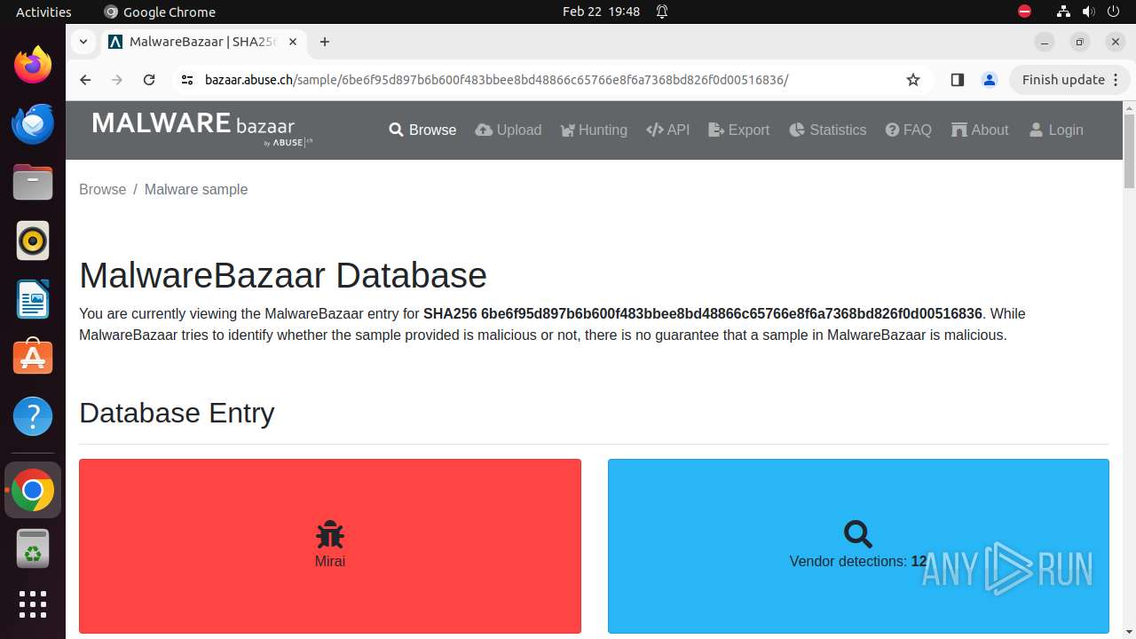Click the disabled forward arrow
Viewport: 1136px width, 639px height.
coord(117,80)
